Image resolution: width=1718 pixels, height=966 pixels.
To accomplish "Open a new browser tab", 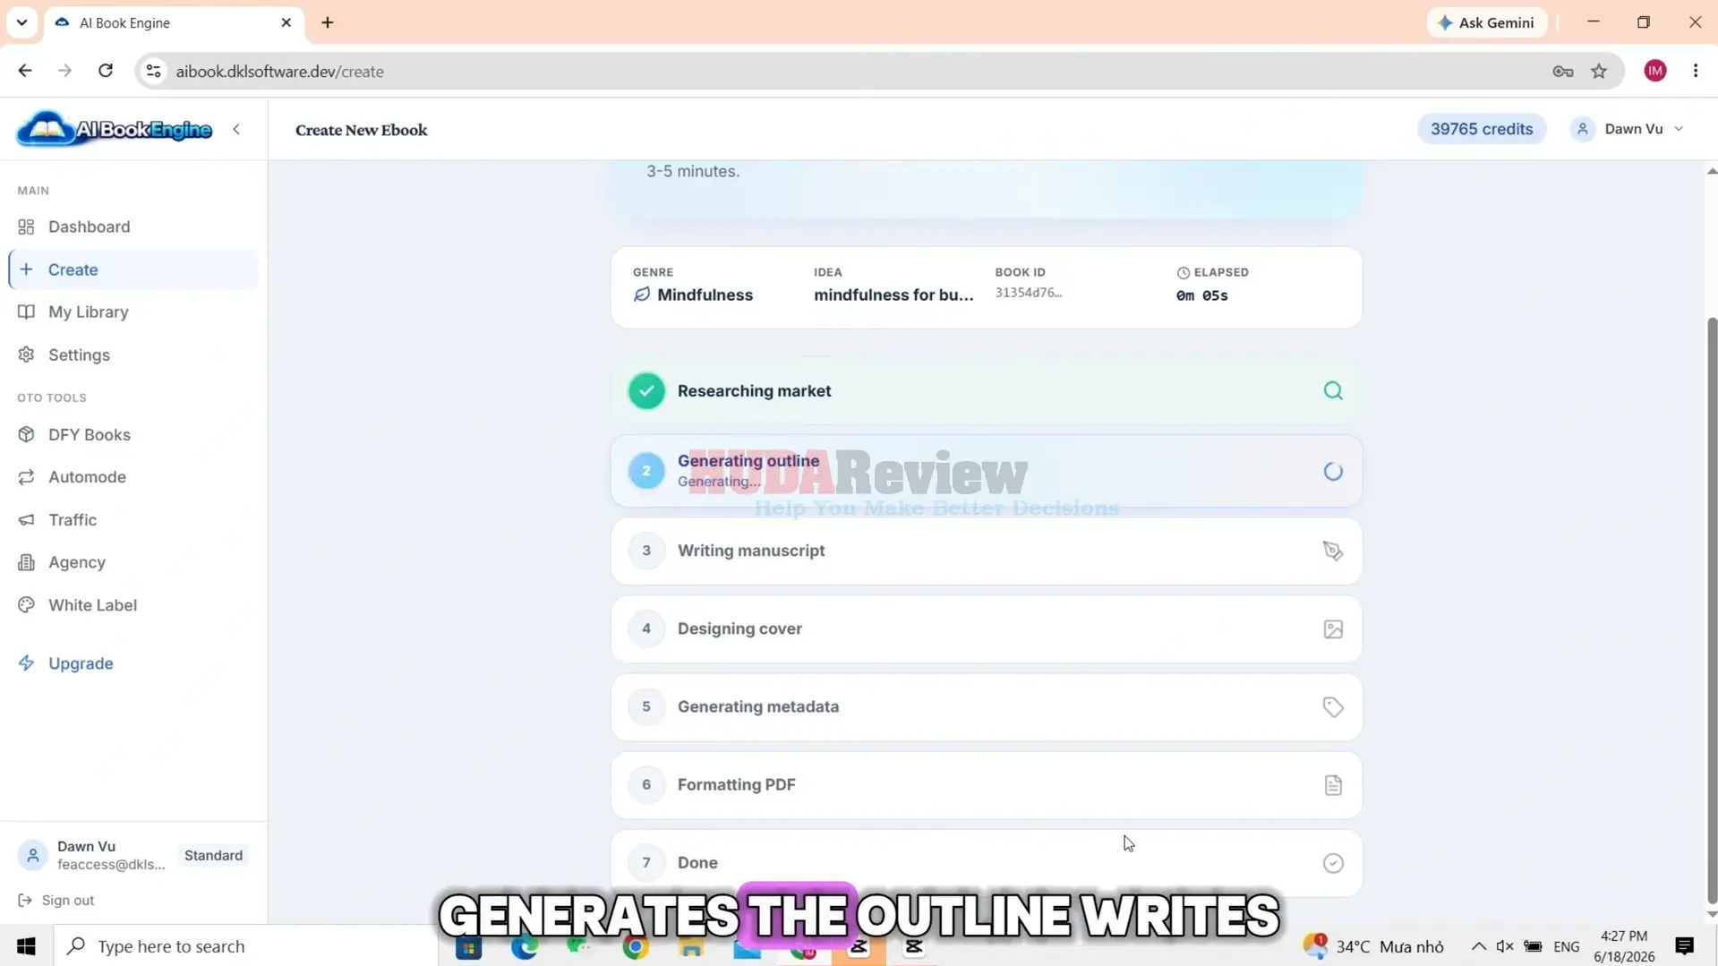I will click(x=328, y=22).
